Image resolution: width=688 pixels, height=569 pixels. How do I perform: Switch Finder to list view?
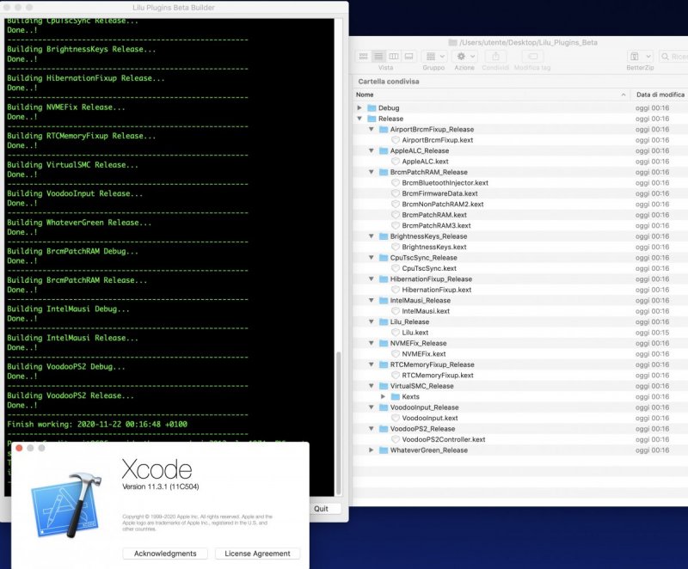pyautogui.click(x=378, y=56)
